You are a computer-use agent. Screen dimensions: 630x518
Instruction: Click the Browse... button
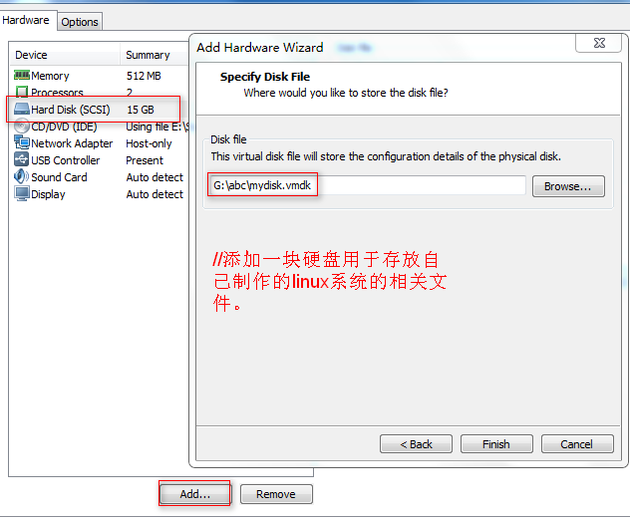click(568, 186)
